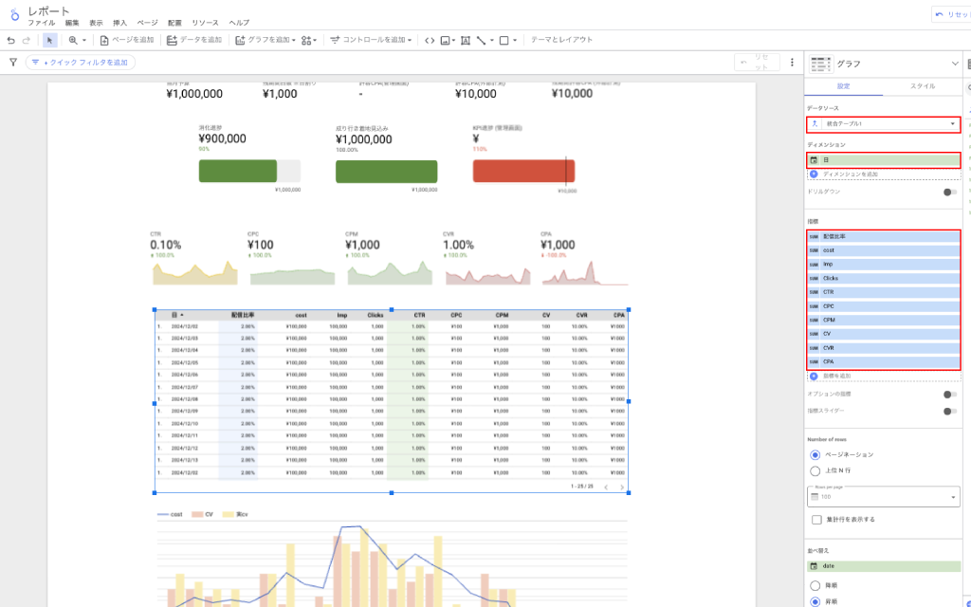Click the 消化進捗 green progress bar

pyautogui.click(x=249, y=171)
